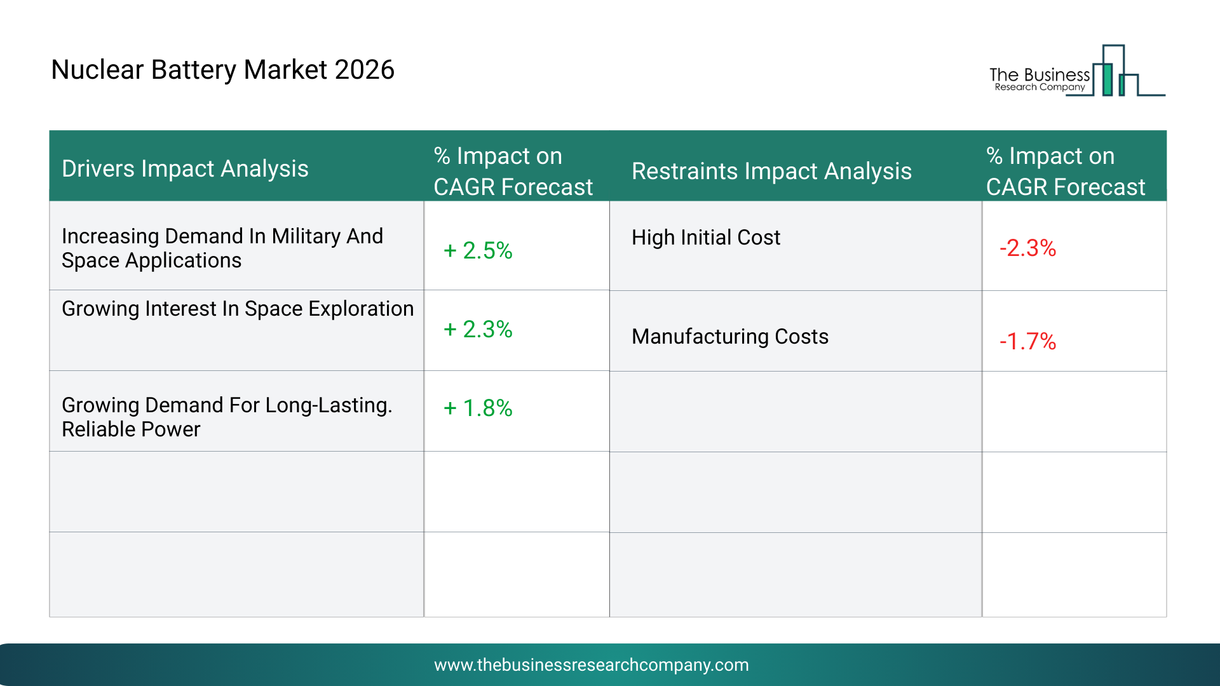1220x686 pixels.
Task: Click the empty cell below Long-Lasting Power row
Action: coord(236,492)
